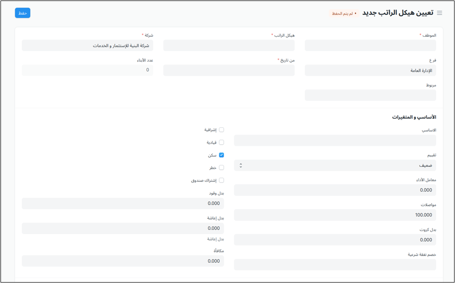
Task: Click the لم يتم الحفظ status badge
Action: click(344, 13)
